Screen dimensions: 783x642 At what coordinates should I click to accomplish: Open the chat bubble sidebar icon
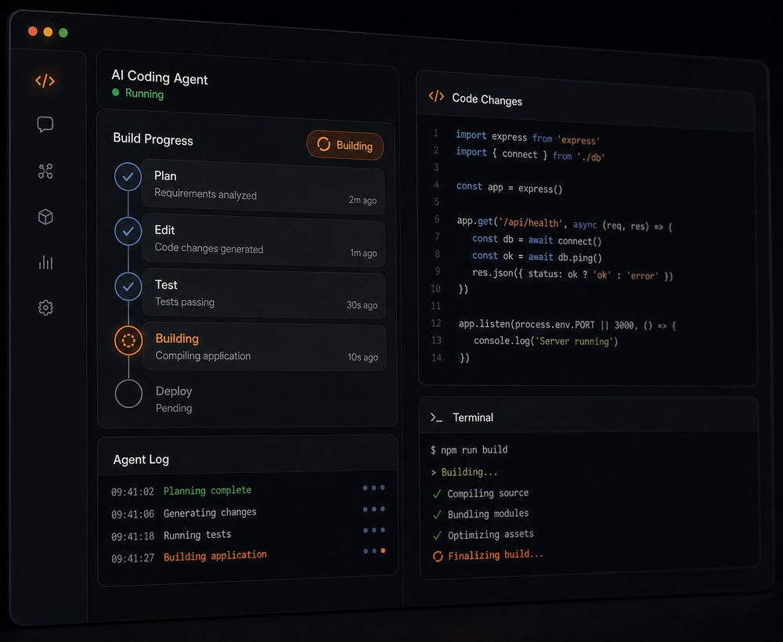point(45,124)
